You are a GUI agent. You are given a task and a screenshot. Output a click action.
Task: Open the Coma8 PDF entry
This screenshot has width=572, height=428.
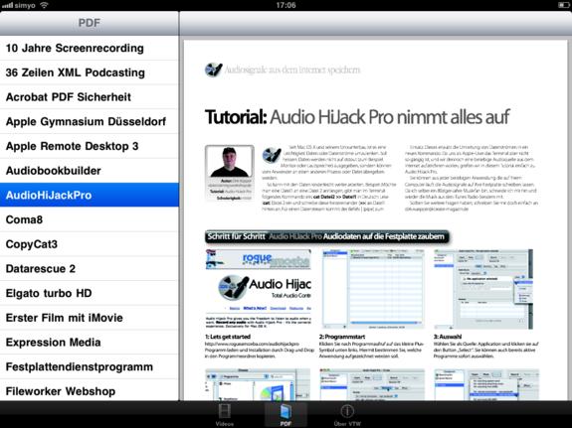(x=90, y=219)
